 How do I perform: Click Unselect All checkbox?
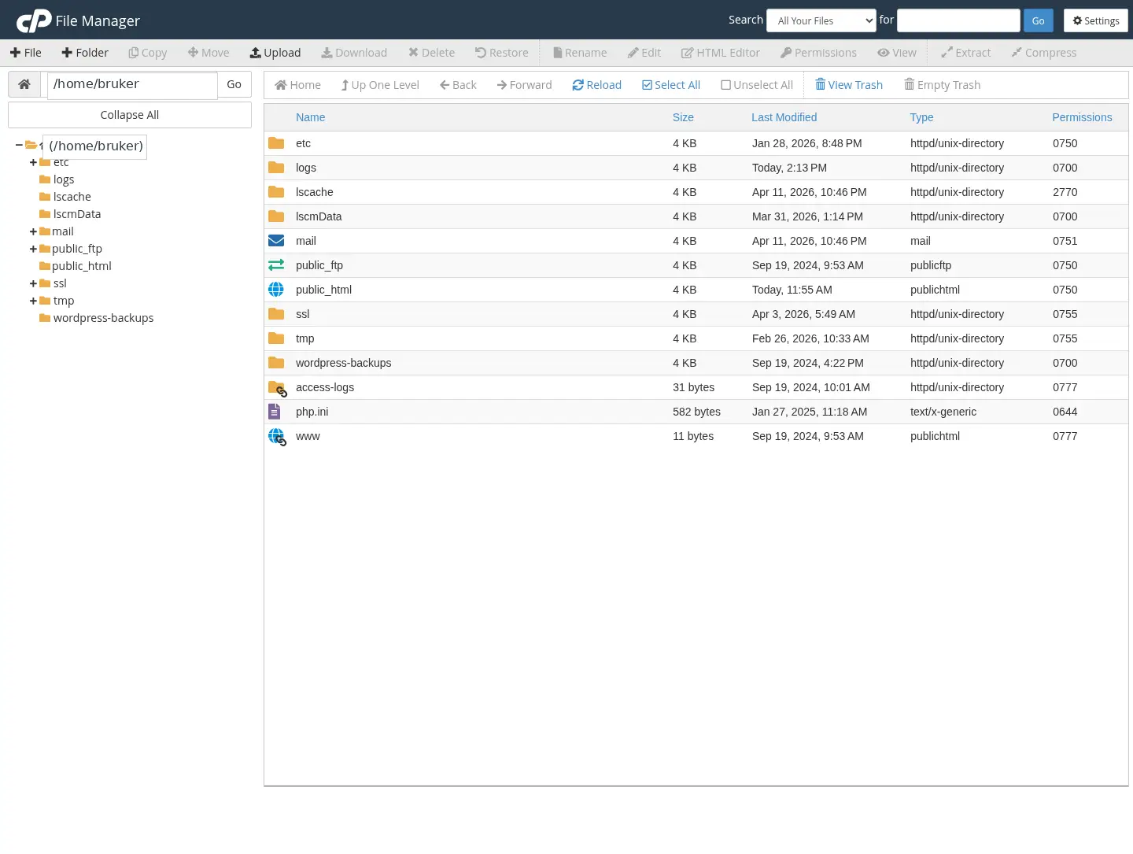[725, 84]
